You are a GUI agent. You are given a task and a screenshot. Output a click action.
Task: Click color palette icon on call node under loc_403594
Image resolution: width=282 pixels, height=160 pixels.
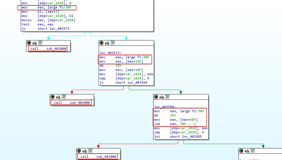pos(79,151)
